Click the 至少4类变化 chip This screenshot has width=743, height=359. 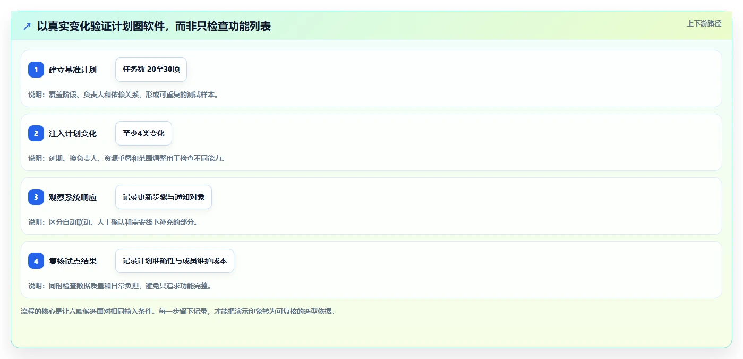tap(143, 133)
